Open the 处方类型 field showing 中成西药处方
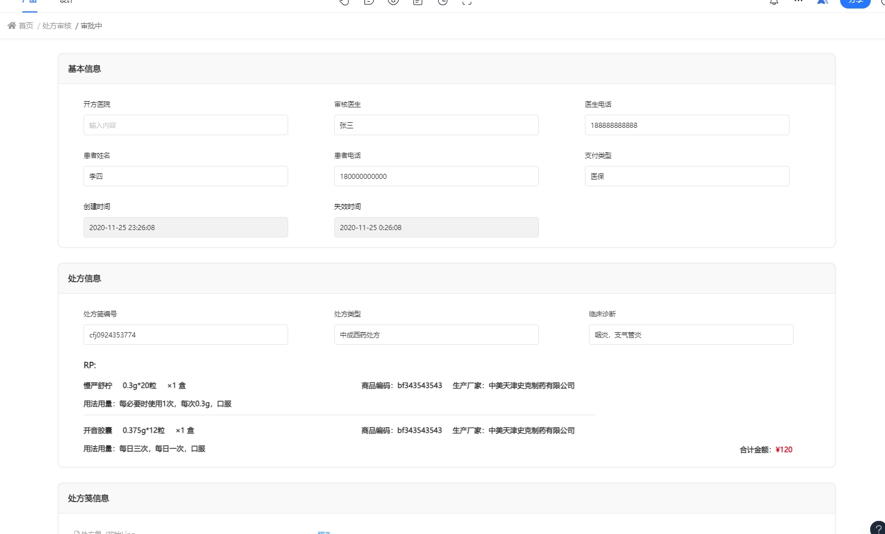The width and height of the screenshot is (885, 534). point(437,335)
